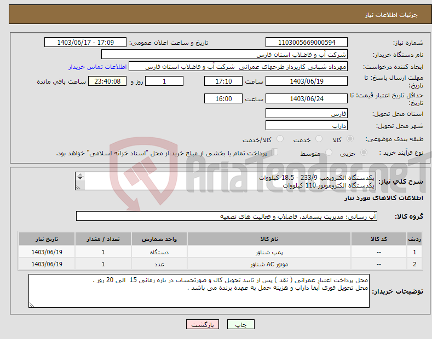Screen dimensions: 432x339
Task: Select the کالا/خدمت radio button
Action: coord(280,139)
